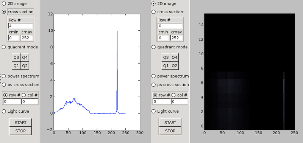Focus cmax field in right panel
Screen dimensions: 303x143
point(176,38)
